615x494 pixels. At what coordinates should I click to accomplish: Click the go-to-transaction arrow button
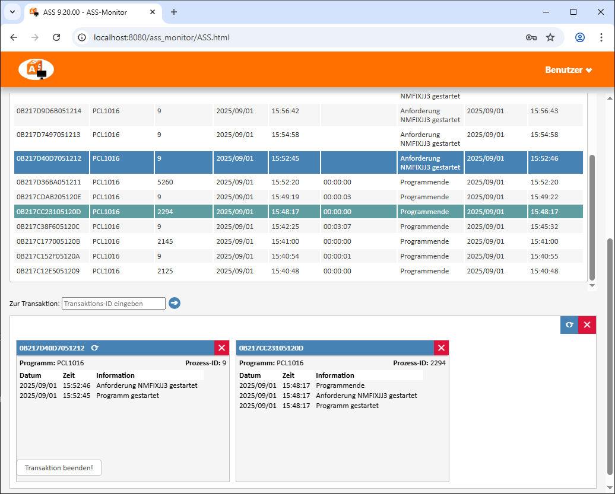[x=174, y=303]
